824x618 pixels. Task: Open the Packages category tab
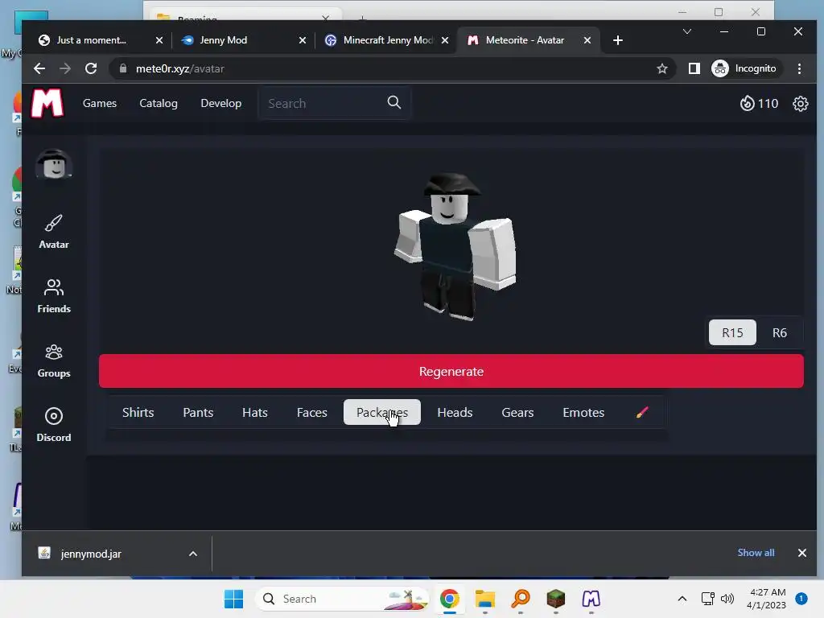coord(382,413)
